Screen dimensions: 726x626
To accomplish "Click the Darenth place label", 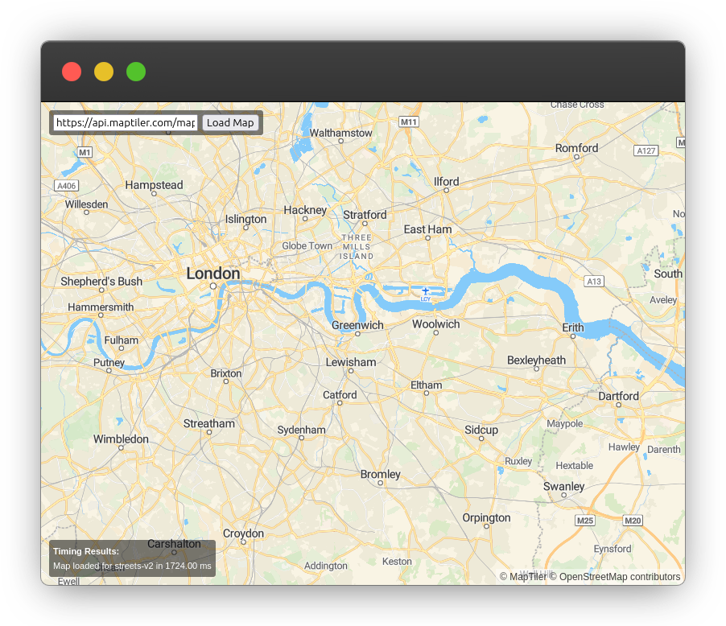I will (x=664, y=450).
